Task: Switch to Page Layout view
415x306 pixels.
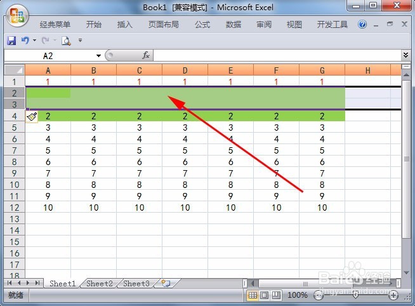Action: [264, 295]
